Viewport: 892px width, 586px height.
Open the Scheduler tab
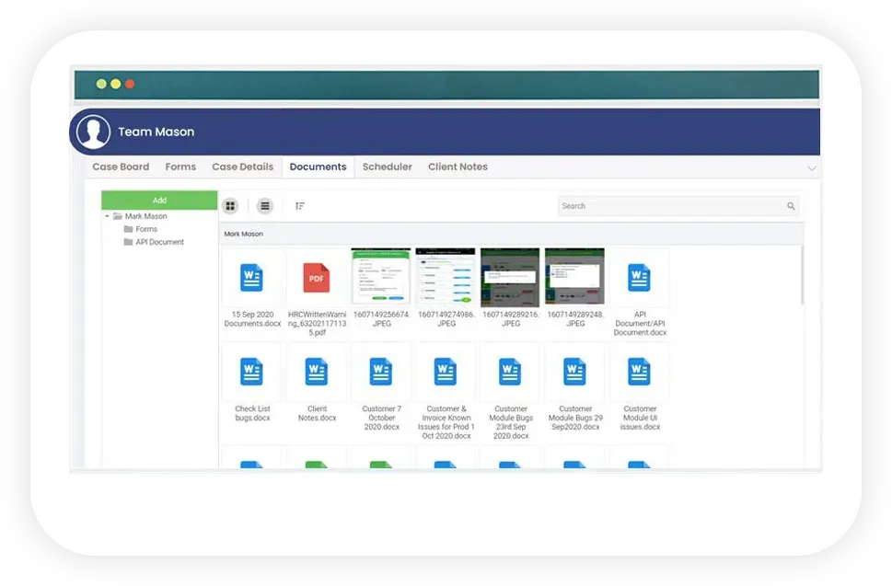coord(387,167)
